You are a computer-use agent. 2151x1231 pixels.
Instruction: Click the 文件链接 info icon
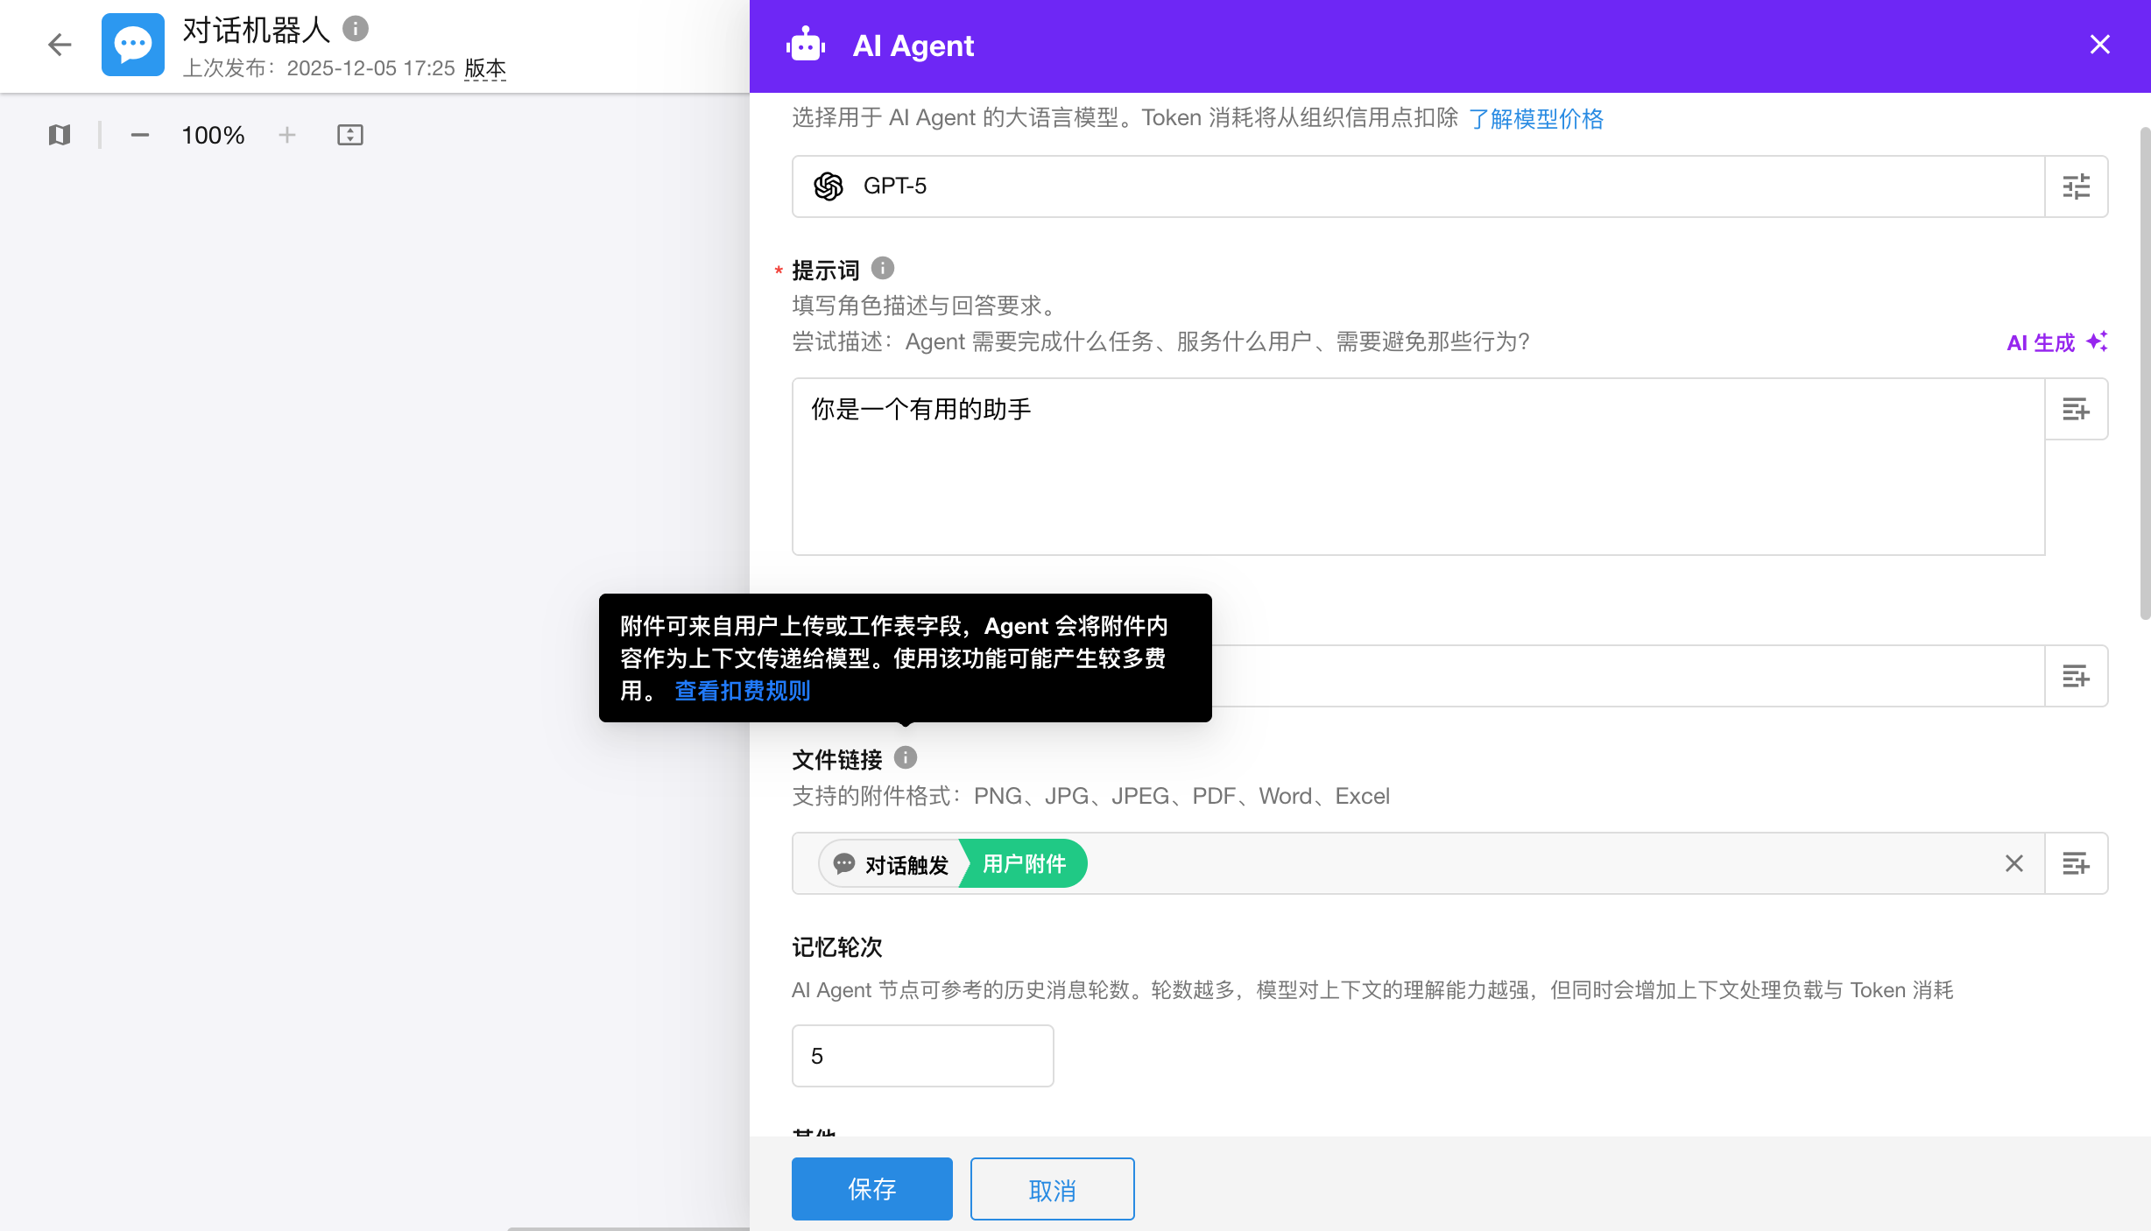(x=906, y=757)
